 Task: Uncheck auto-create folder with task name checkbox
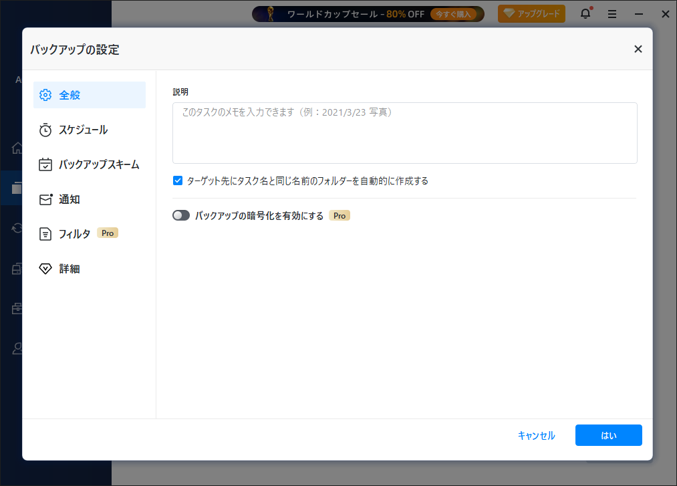tap(178, 180)
